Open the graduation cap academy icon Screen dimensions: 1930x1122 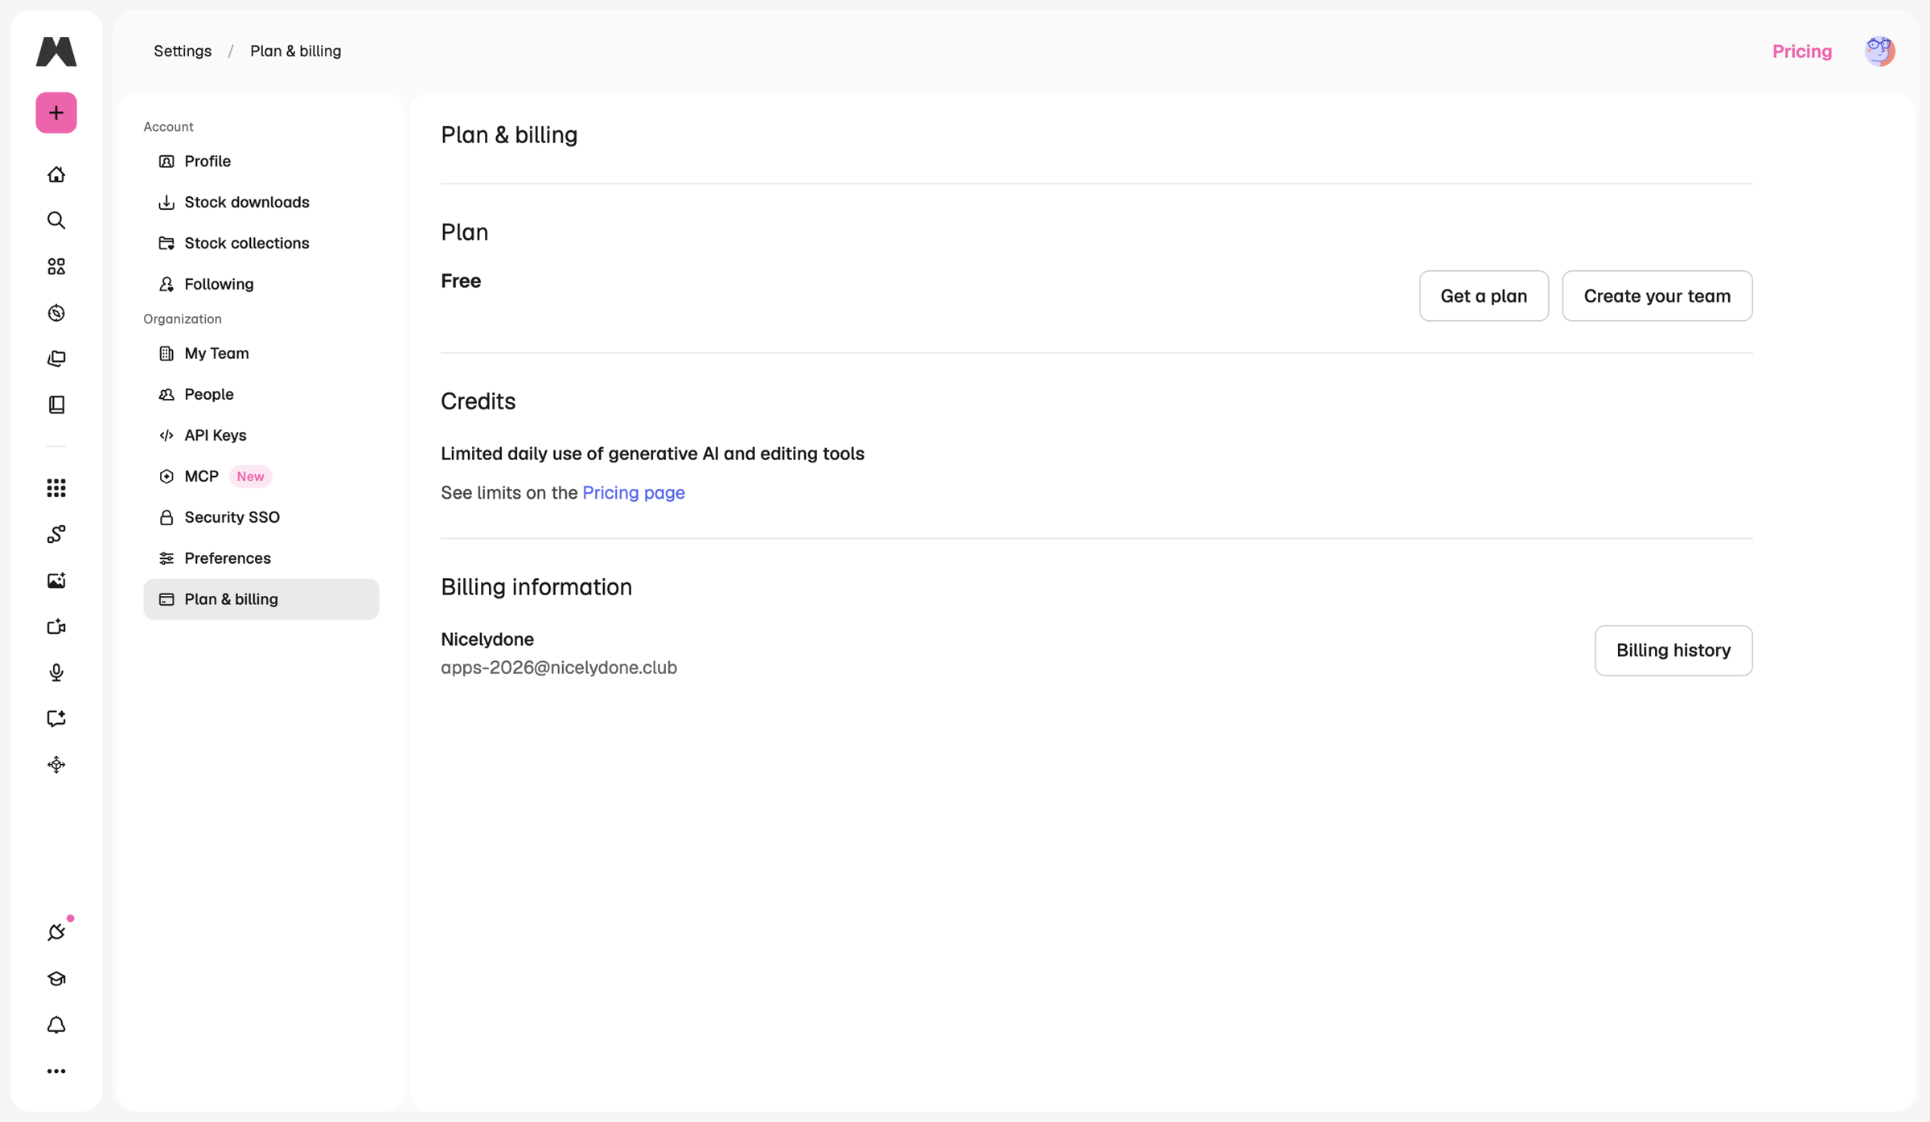click(56, 979)
